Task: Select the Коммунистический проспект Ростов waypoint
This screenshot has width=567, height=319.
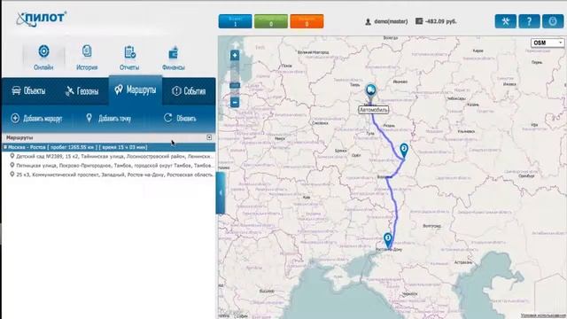Action: tap(113, 175)
